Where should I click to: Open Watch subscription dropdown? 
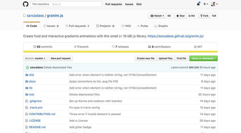tap(157, 16)
